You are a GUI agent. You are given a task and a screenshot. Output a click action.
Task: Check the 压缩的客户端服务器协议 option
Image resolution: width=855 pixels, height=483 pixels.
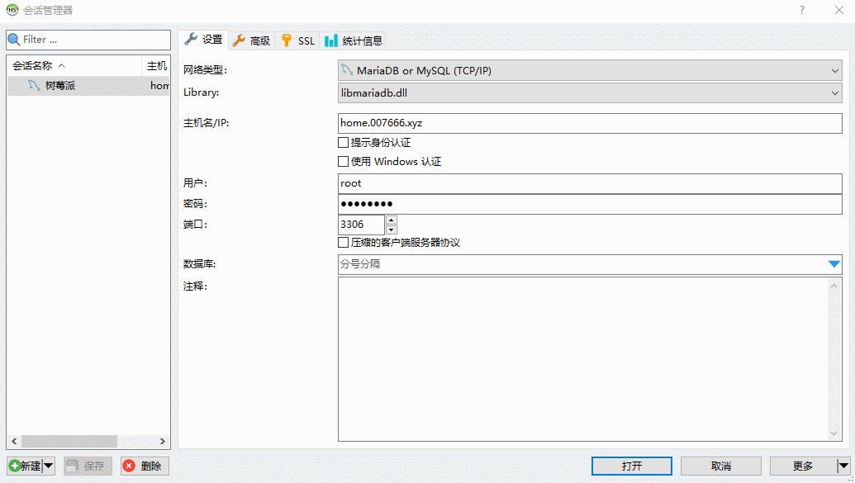(344, 242)
